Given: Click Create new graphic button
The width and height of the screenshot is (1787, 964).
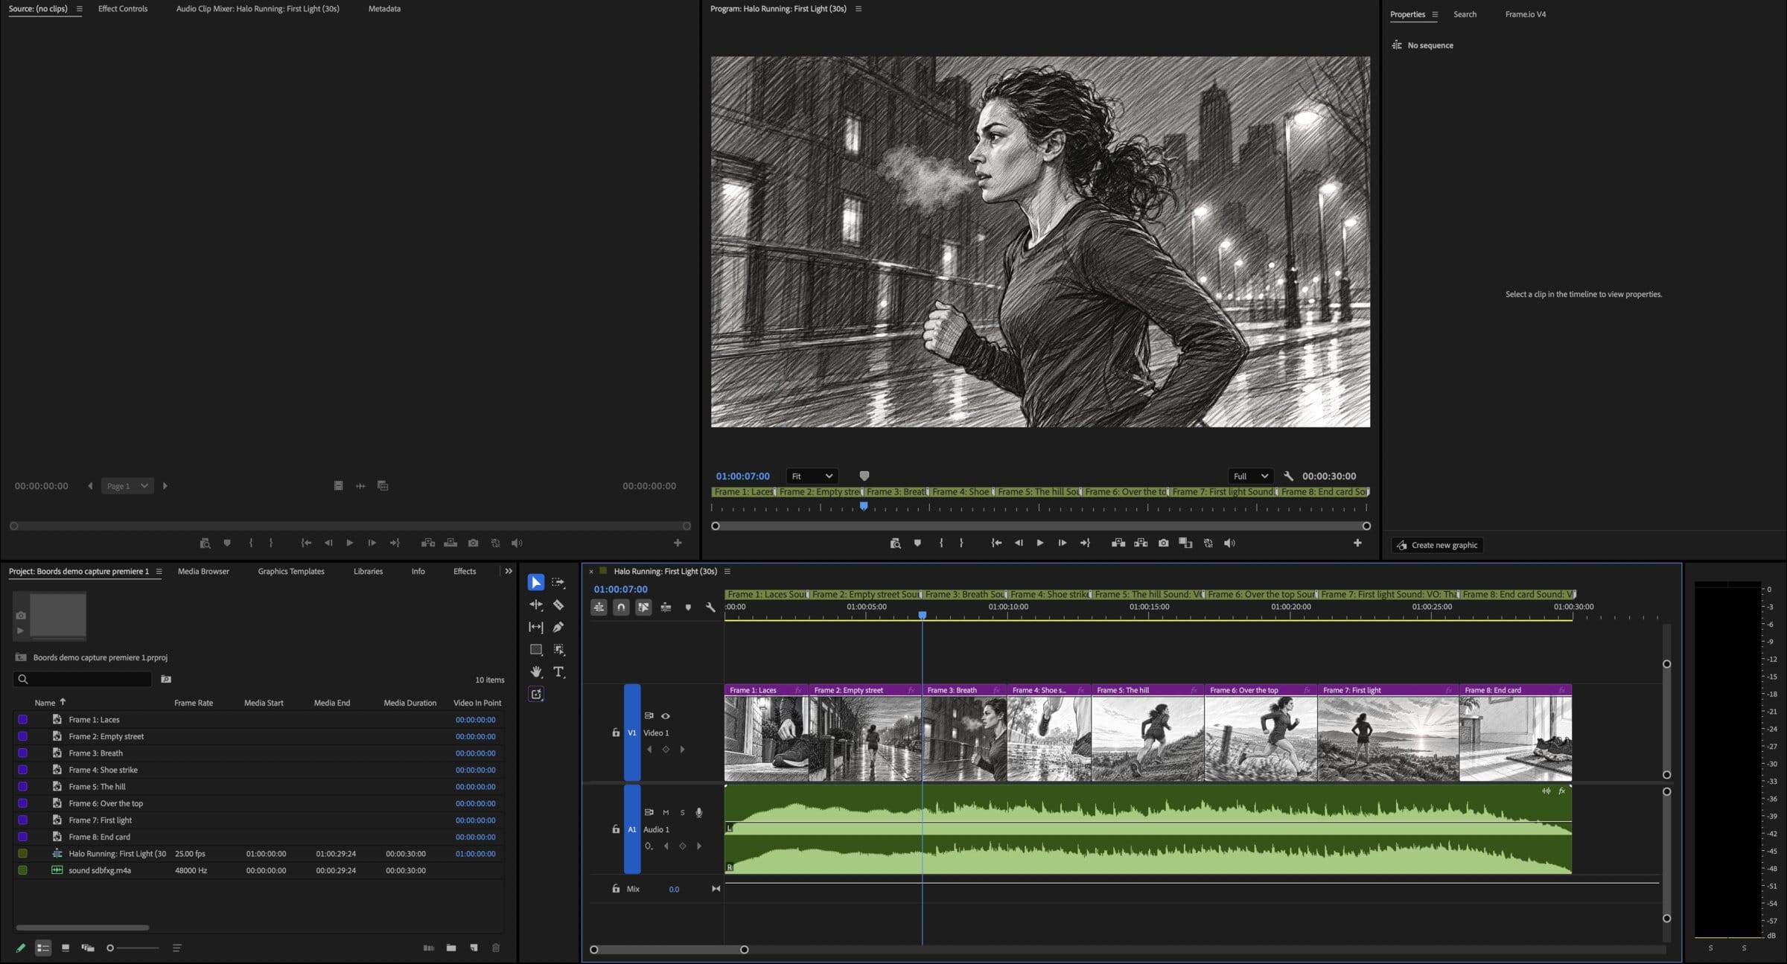Looking at the screenshot, I should click(x=1438, y=545).
